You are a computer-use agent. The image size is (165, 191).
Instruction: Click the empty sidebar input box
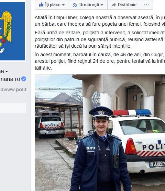pyautogui.click(x=13, y=108)
